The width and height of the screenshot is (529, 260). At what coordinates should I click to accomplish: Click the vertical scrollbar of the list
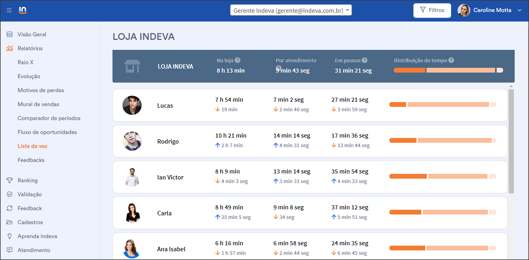point(511,140)
